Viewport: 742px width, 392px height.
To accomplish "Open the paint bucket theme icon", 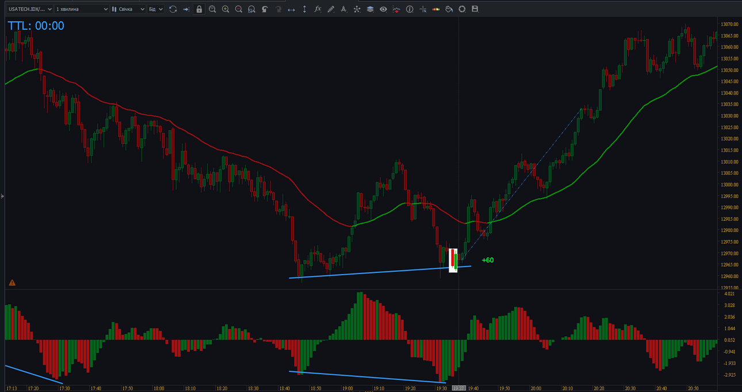I will (449, 9).
